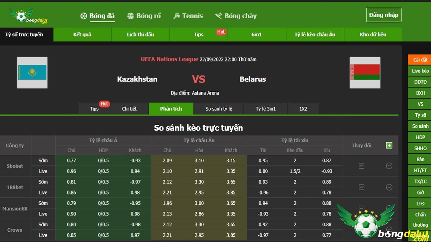Click DĐTĐ in right sidebar
The image size is (431, 242).
point(420,82)
